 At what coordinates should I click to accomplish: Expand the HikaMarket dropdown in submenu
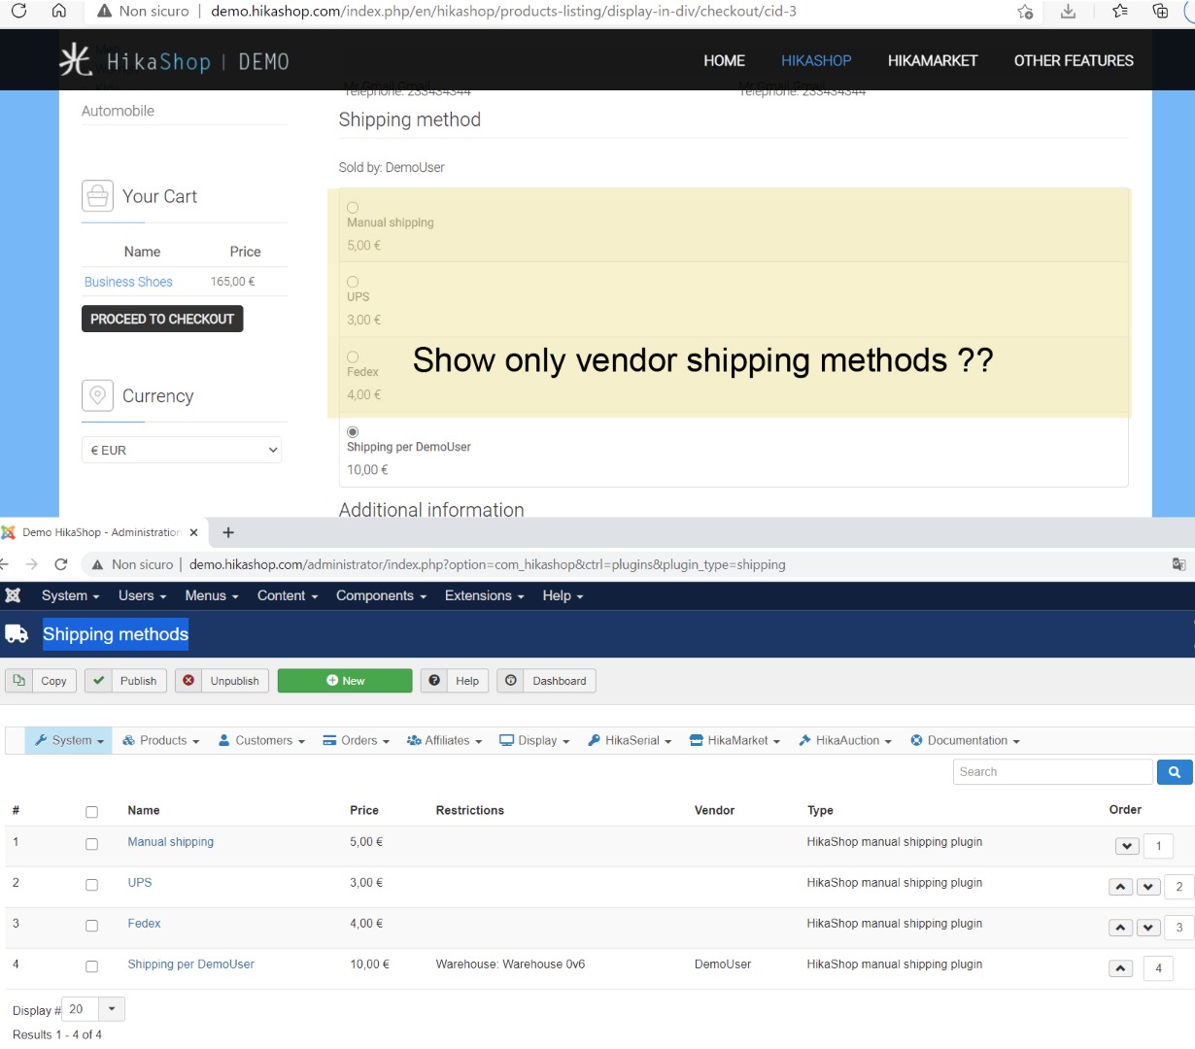pyautogui.click(x=735, y=740)
